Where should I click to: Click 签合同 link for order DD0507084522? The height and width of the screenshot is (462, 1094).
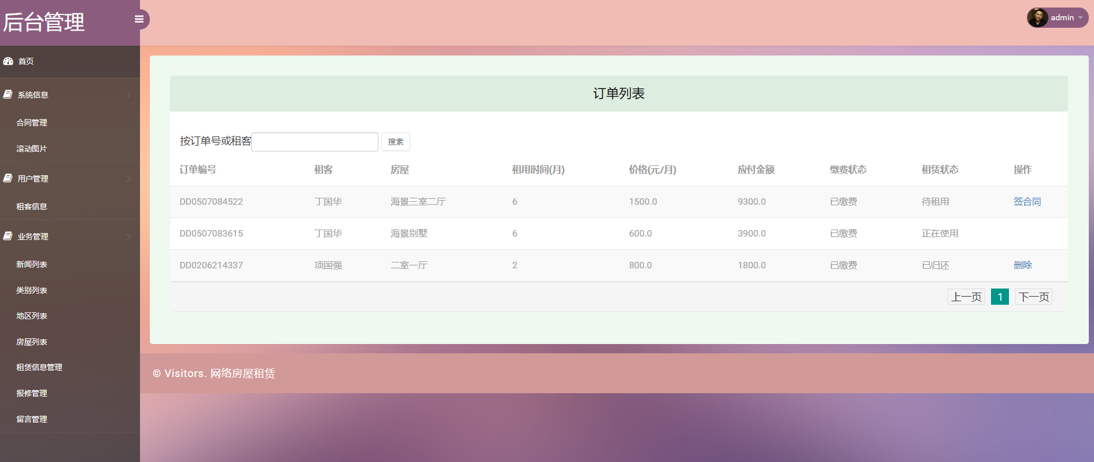click(x=1027, y=202)
